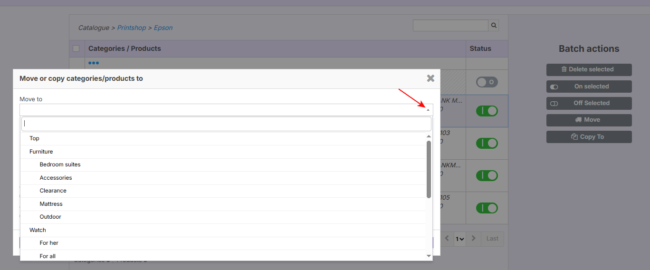650x270 pixels.
Task: Click the Delete selected trash button
Action: coord(589,69)
